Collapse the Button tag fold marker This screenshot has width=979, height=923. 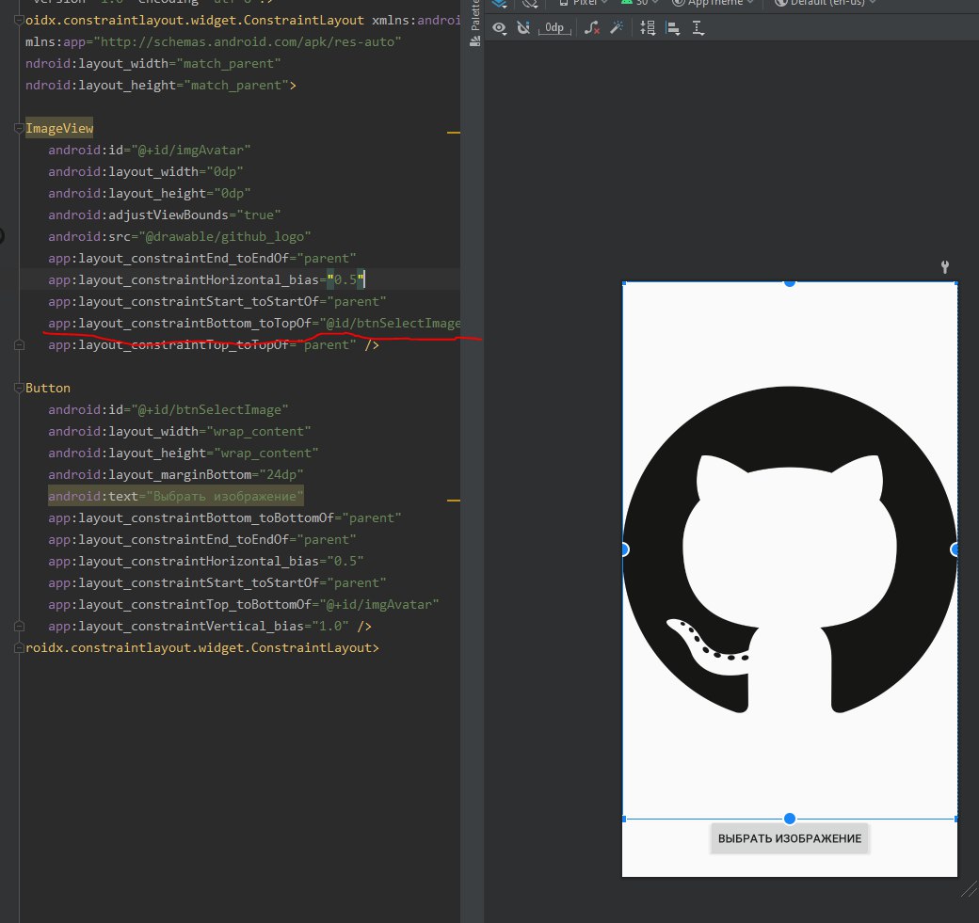coord(20,388)
